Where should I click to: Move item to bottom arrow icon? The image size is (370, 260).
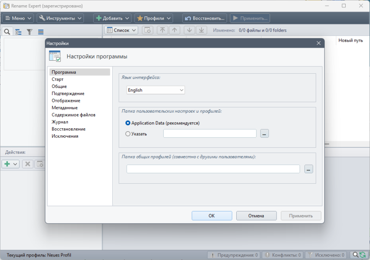click(201, 30)
